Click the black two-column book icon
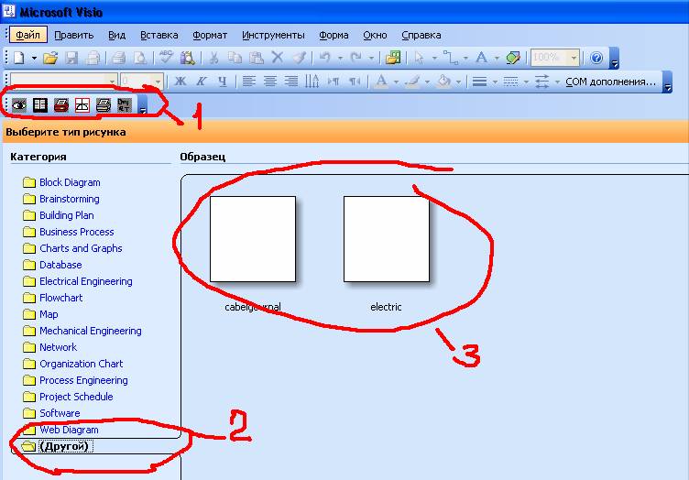This screenshot has height=480, width=689. pyautogui.click(x=40, y=105)
